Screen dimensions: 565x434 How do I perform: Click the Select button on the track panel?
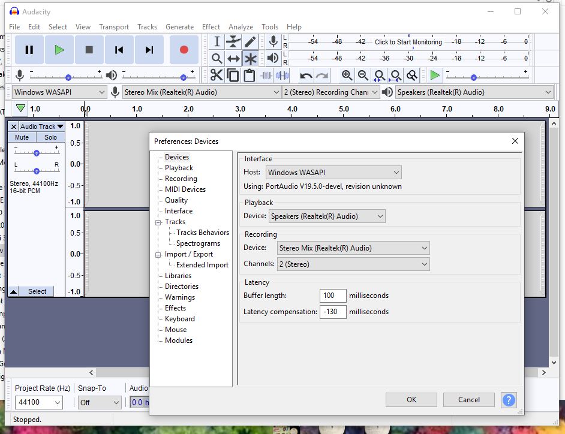point(37,291)
